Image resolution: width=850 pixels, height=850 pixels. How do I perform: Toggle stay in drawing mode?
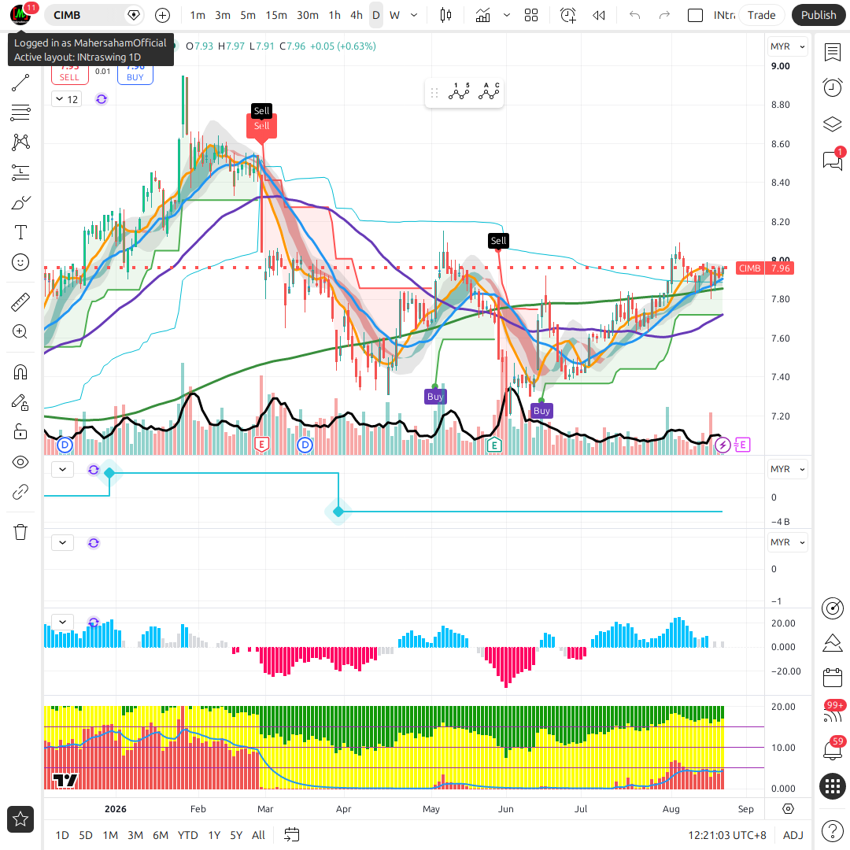(x=20, y=402)
